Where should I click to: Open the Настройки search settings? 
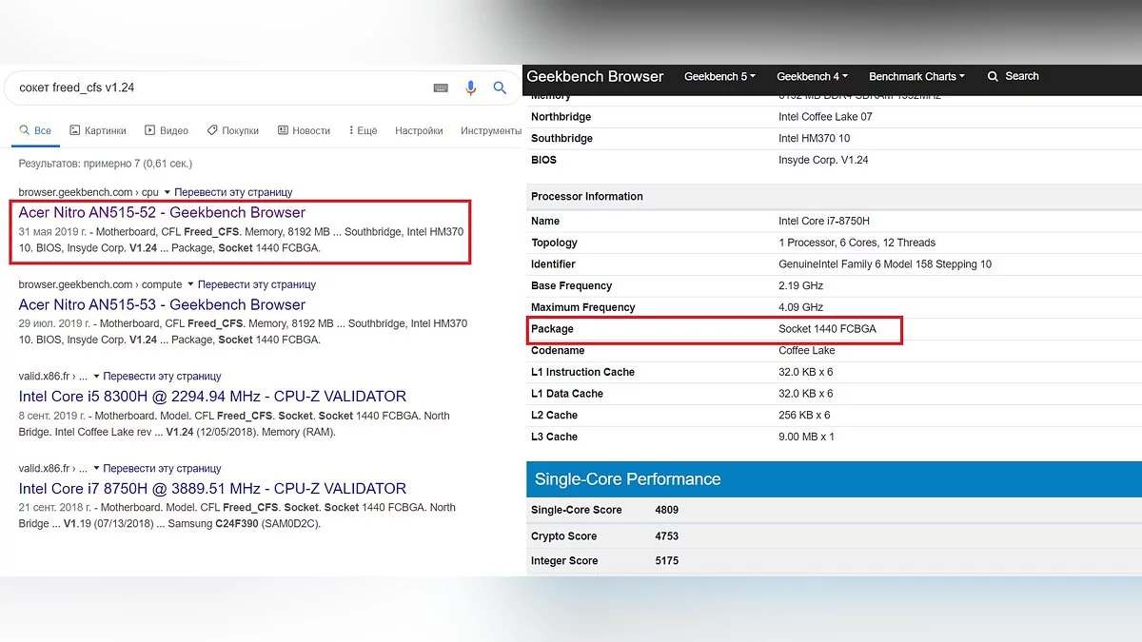click(419, 130)
